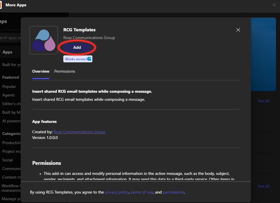Click See all beside the featured banner

(263, 101)
